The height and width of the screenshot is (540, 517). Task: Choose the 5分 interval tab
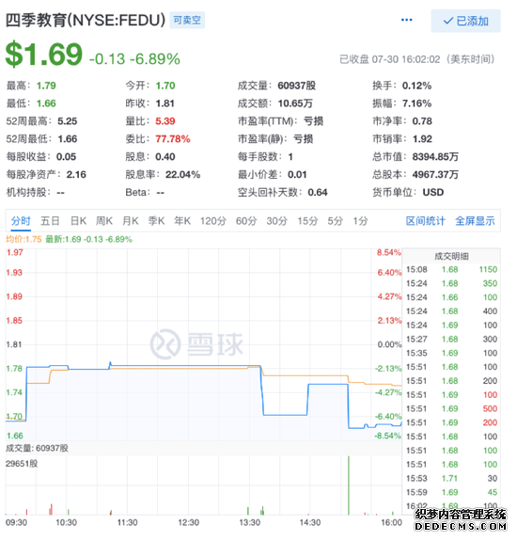pos(335,221)
